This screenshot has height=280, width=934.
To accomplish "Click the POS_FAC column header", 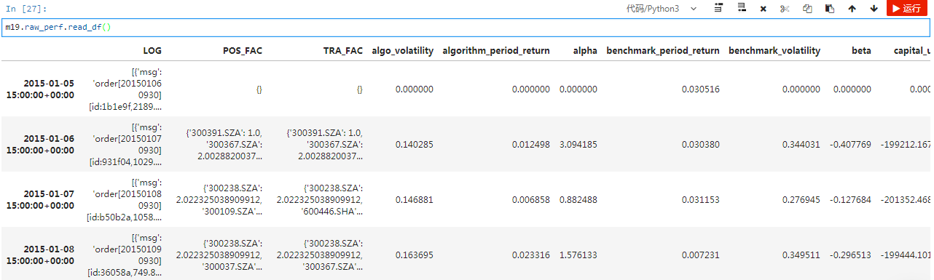I will pos(243,51).
